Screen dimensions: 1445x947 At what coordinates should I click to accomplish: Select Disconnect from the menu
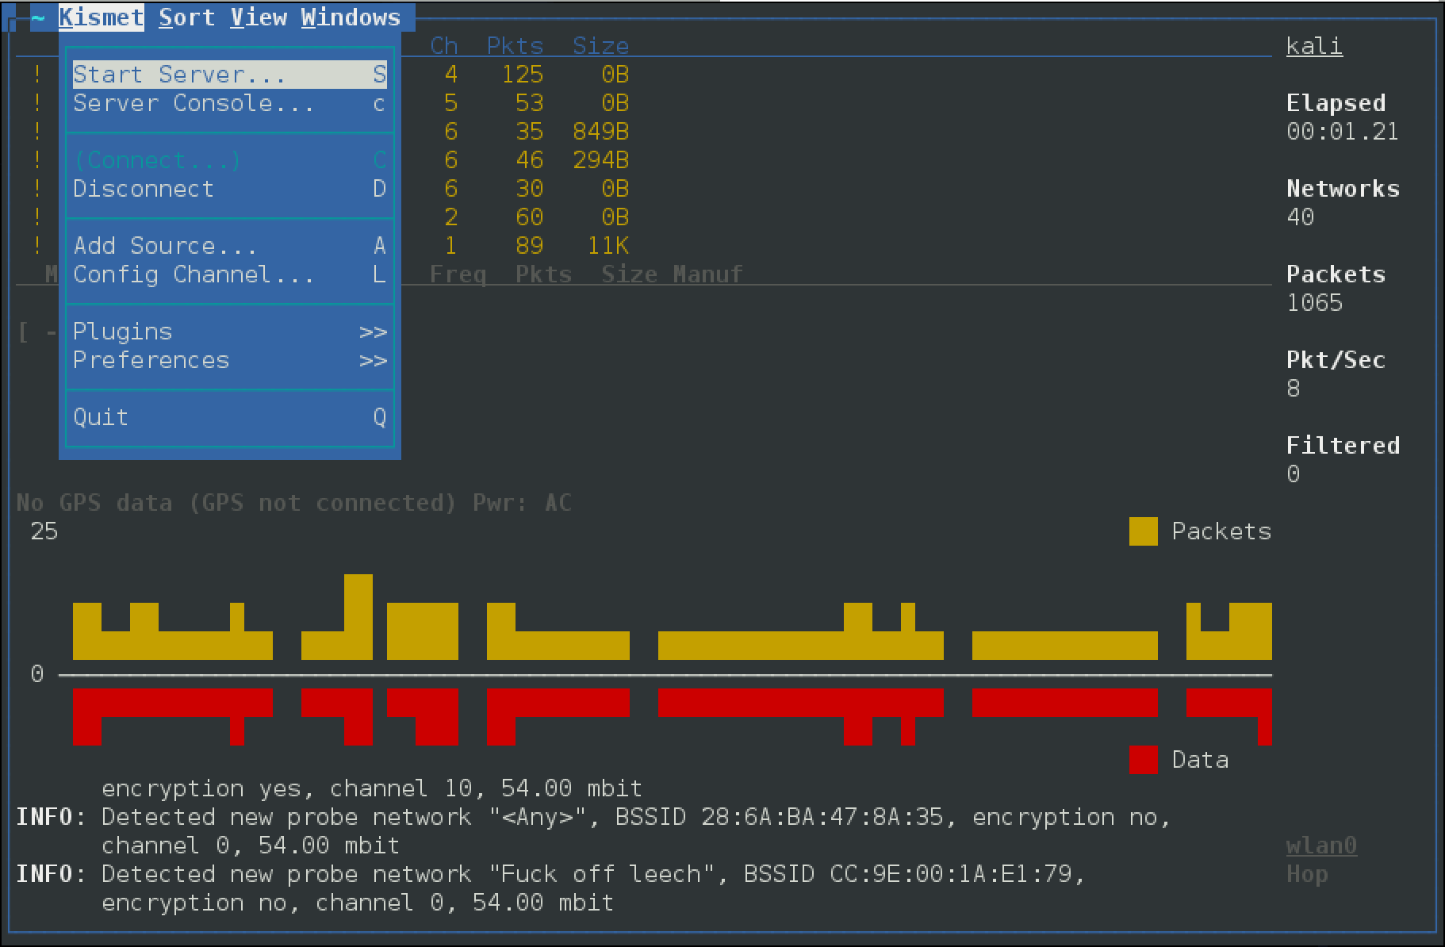(143, 189)
